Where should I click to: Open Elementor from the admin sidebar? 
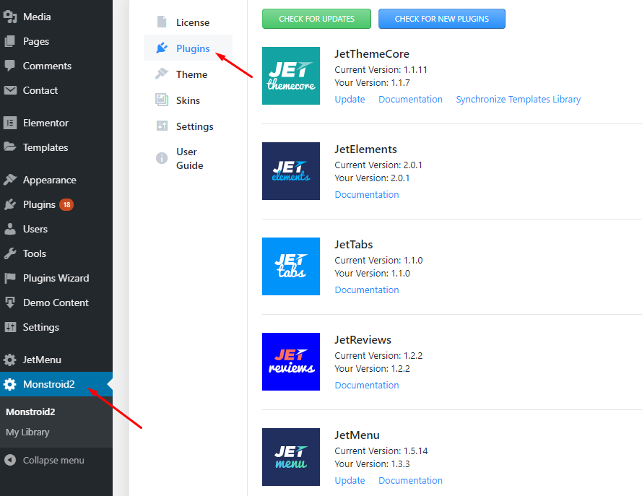coord(45,123)
